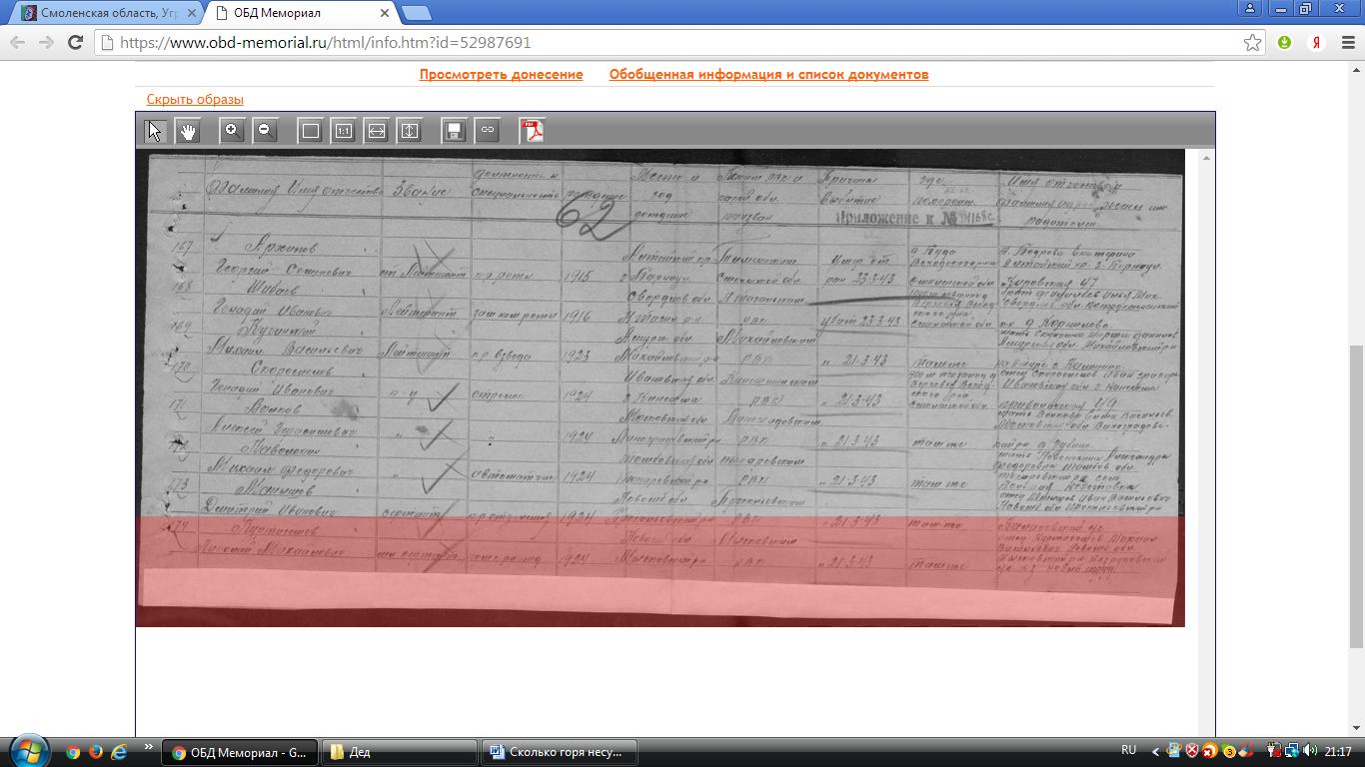This screenshot has height=767, width=1365.
Task: Zoom out of the document image
Action: point(265,131)
